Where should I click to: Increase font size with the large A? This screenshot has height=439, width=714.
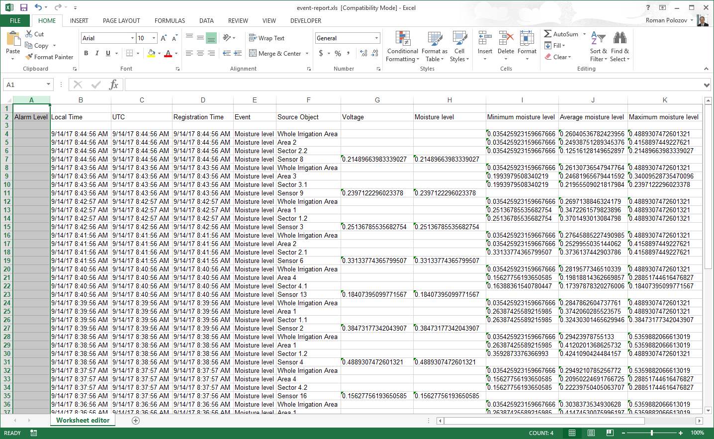[163, 38]
